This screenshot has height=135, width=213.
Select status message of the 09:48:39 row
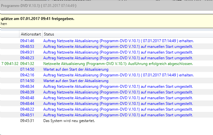click(118, 92)
